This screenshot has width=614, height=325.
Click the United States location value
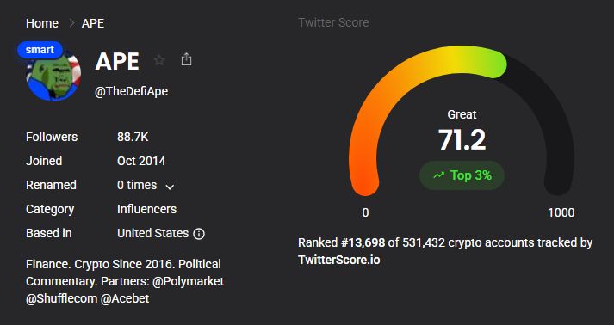click(152, 233)
